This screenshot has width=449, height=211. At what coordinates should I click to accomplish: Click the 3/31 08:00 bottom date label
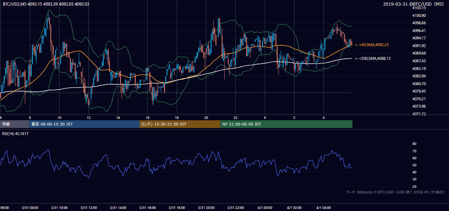click(x=30, y=208)
